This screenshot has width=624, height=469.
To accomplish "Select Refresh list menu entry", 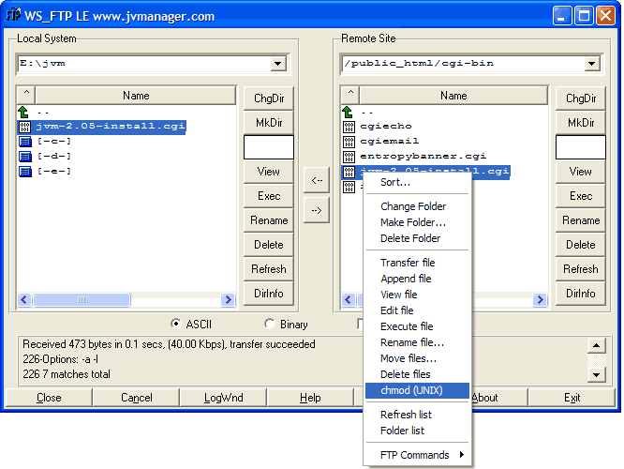I will click(417, 415).
